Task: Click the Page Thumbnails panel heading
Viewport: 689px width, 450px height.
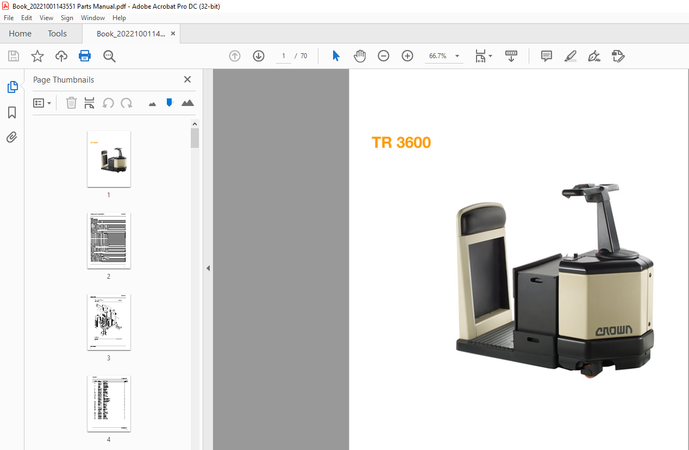Action: click(x=64, y=79)
